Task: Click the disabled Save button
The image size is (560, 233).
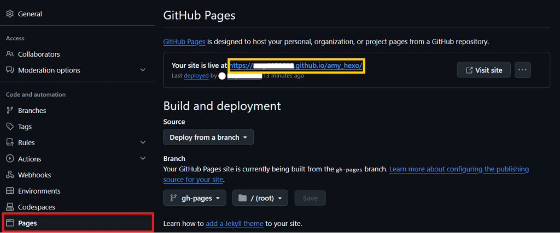Action: coord(310,198)
